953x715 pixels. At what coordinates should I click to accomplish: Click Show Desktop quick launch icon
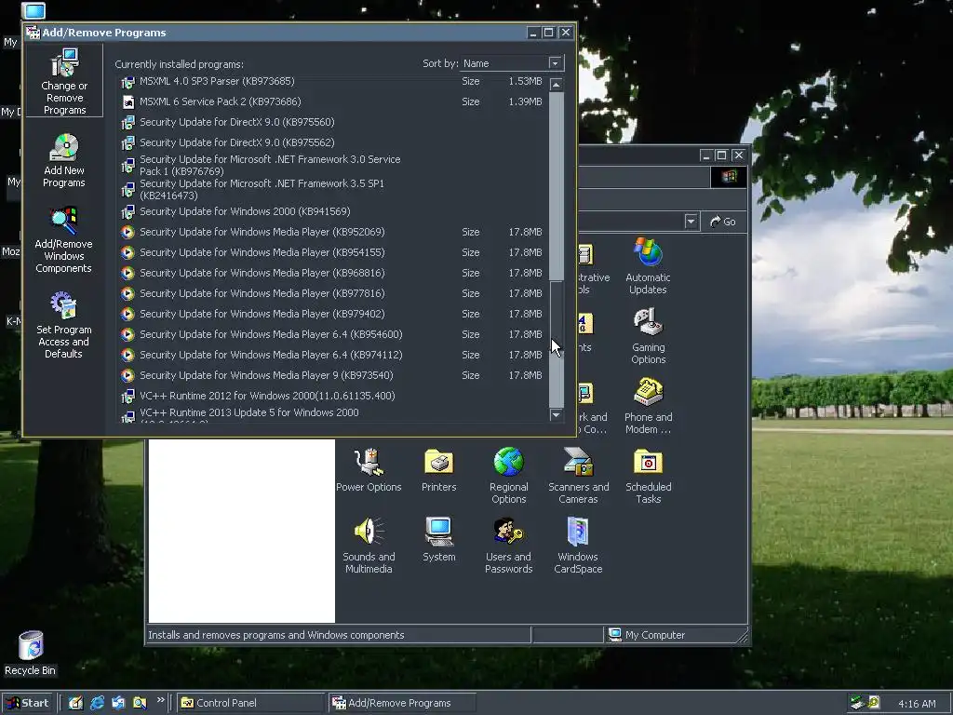coord(76,703)
